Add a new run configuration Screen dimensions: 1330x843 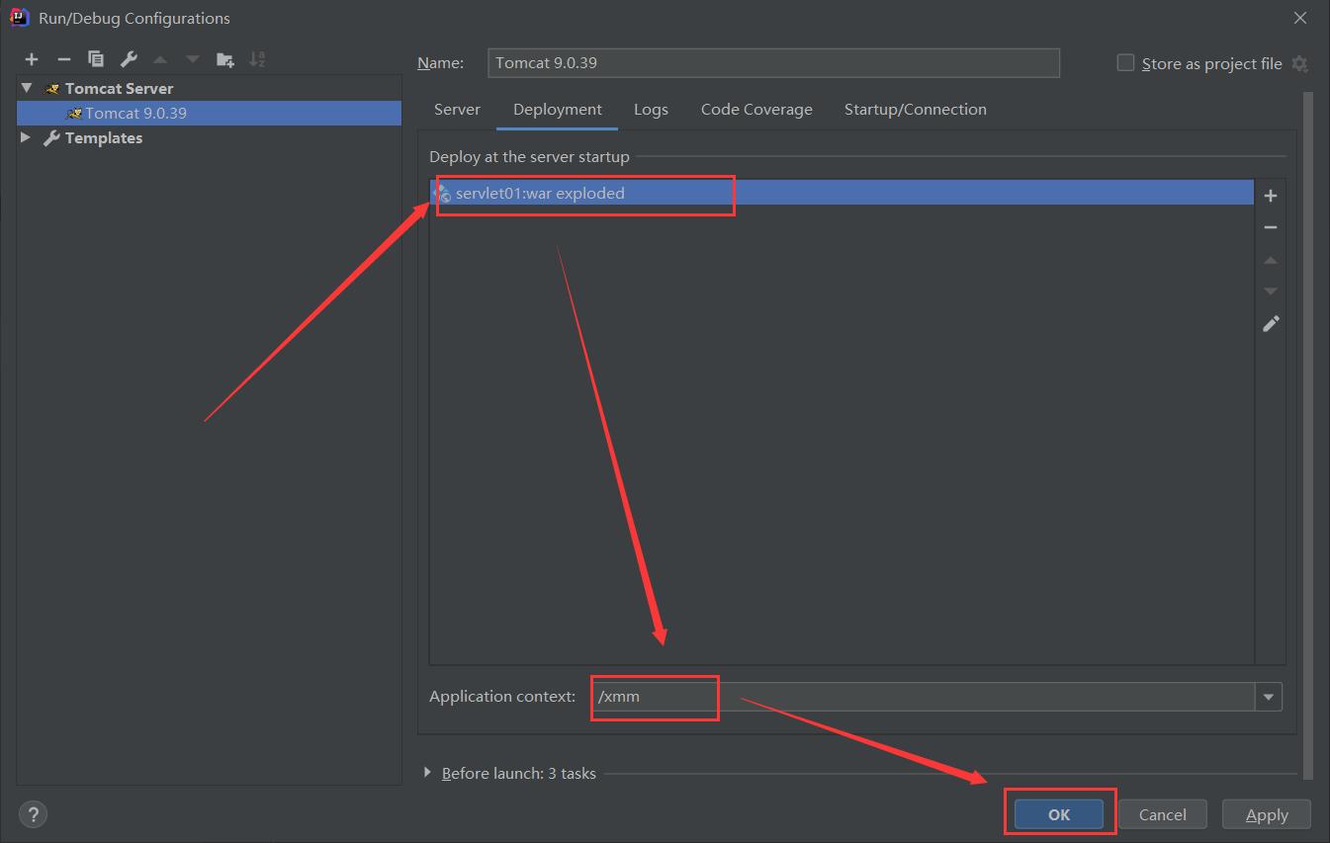32,59
